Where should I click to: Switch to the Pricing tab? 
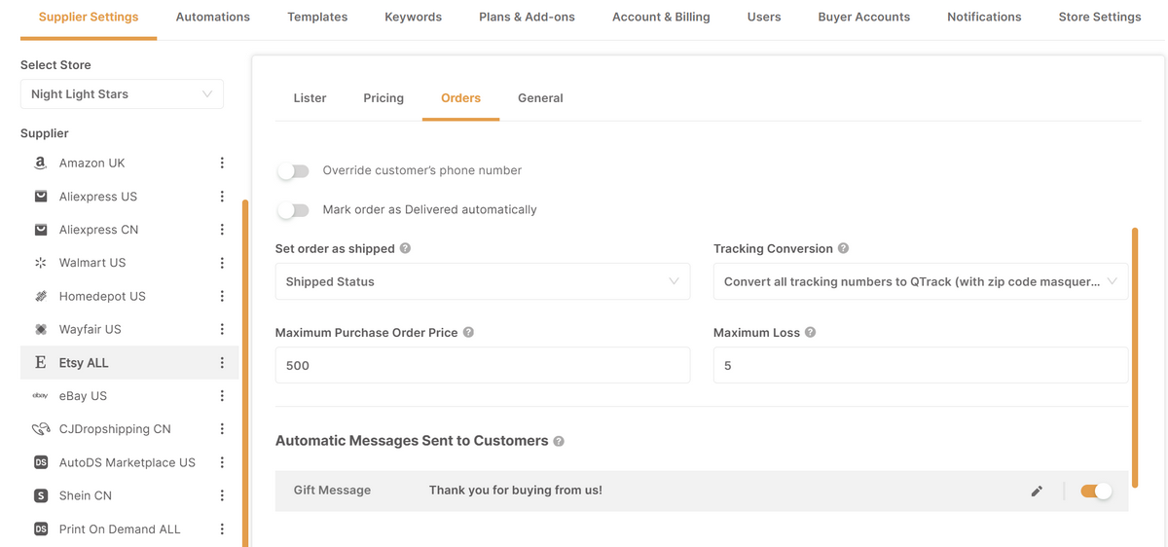point(383,98)
